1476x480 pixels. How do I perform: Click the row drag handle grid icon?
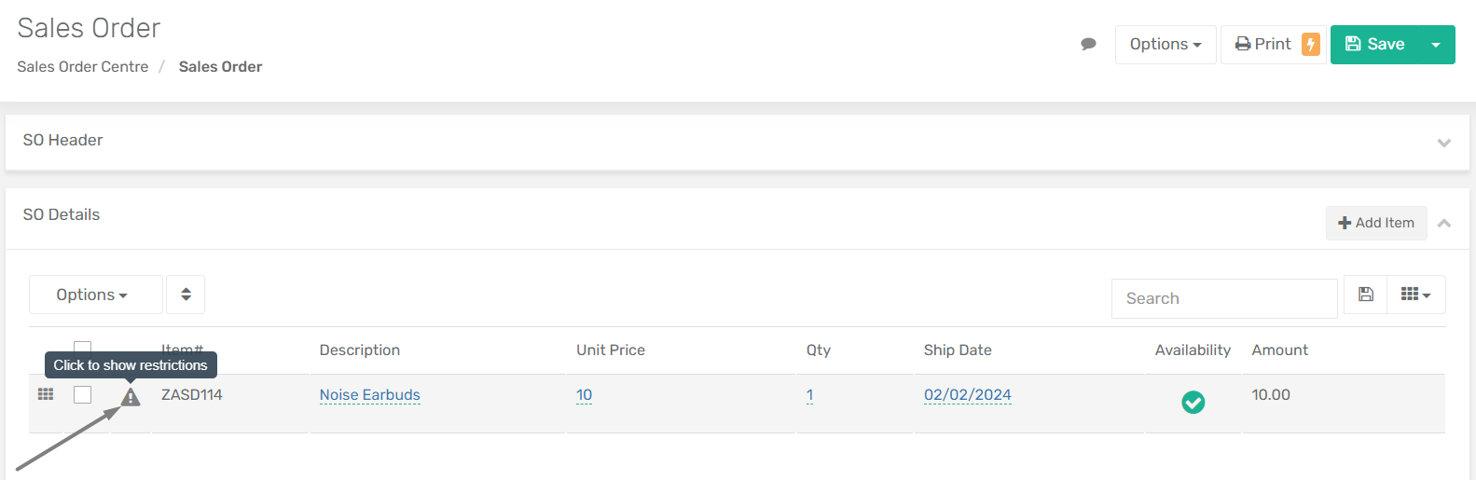[46, 394]
